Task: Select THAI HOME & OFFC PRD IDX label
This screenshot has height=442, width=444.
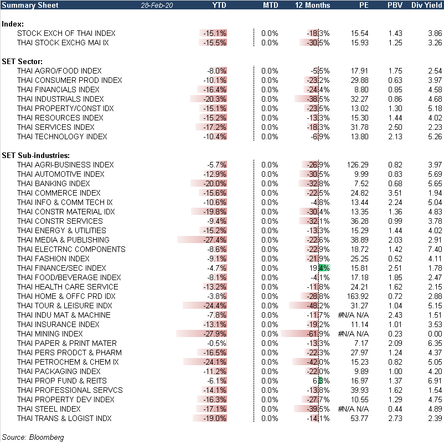Action: pos(66,296)
